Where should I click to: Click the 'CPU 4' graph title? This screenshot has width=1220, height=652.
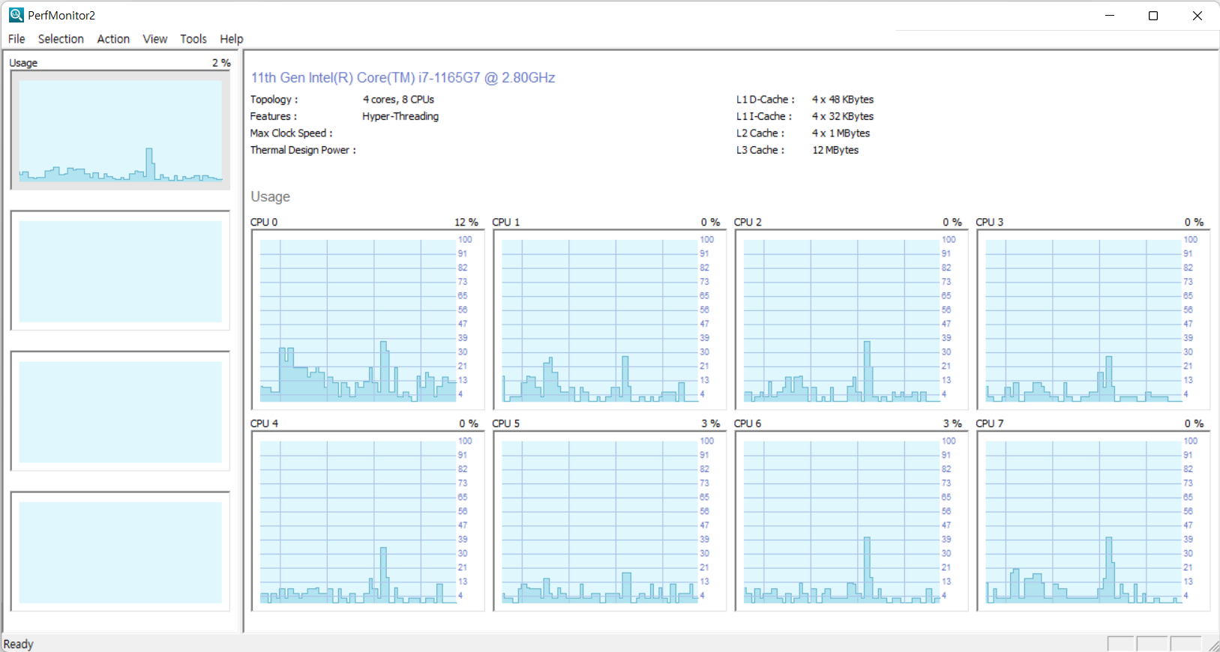(264, 423)
